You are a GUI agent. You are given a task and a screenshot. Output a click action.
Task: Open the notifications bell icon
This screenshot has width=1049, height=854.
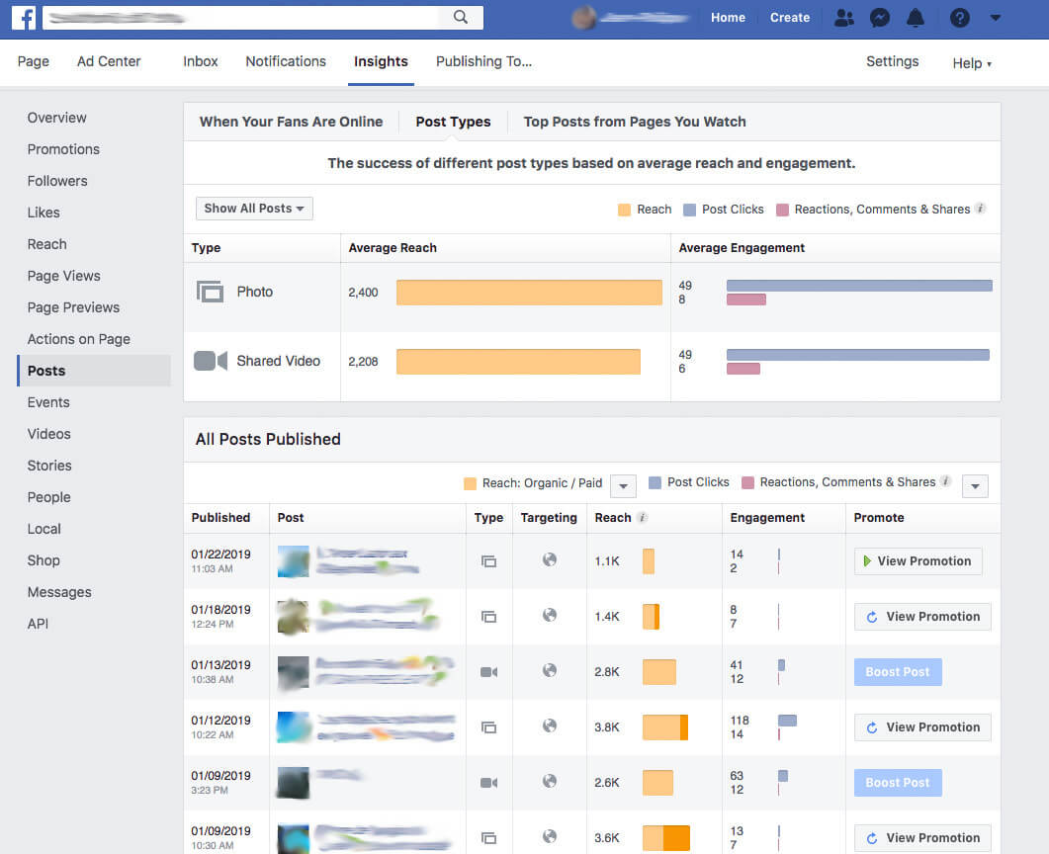point(916,18)
